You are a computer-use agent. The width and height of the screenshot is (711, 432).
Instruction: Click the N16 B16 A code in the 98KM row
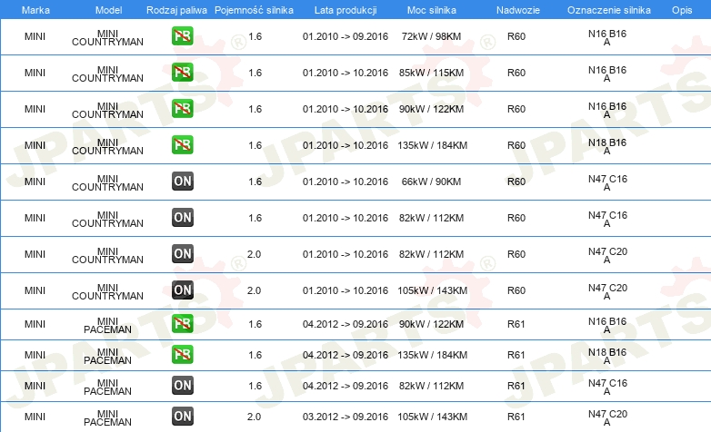(x=607, y=37)
